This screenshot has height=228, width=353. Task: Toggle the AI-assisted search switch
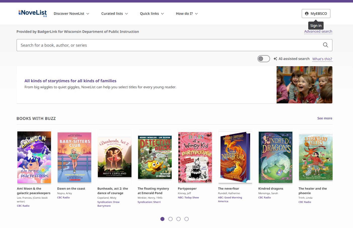pos(263,59)
